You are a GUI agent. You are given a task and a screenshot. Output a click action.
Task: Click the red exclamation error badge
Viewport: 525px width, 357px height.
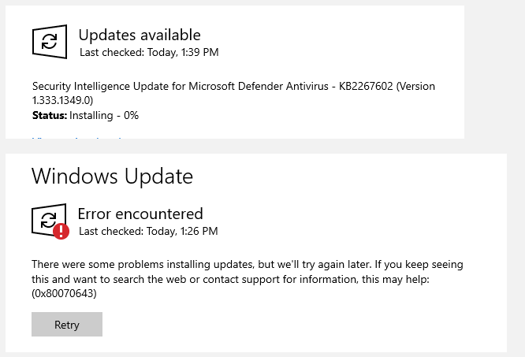click(x=61, y=231)
